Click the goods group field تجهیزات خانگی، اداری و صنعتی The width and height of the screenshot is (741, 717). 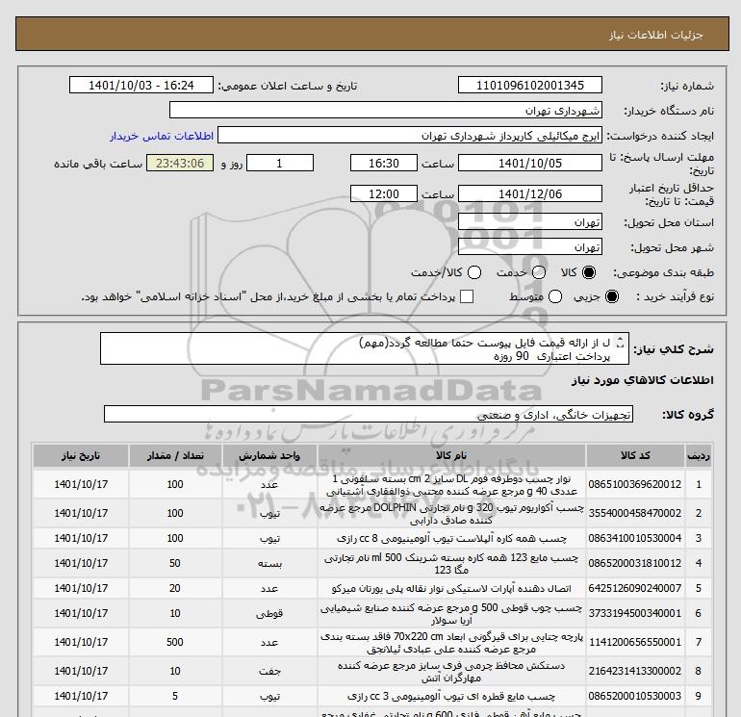tap(369, 414)
